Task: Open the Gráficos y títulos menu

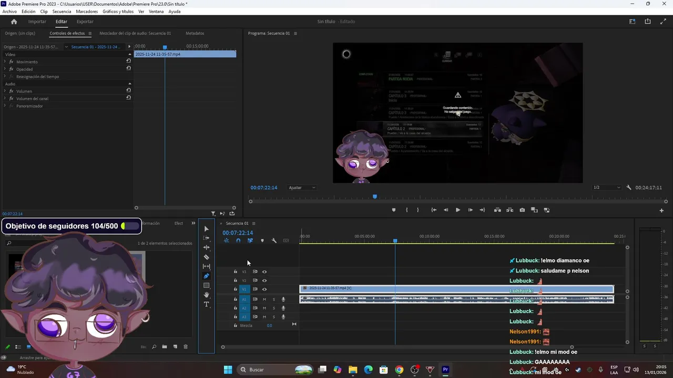Action: (118, 12)
